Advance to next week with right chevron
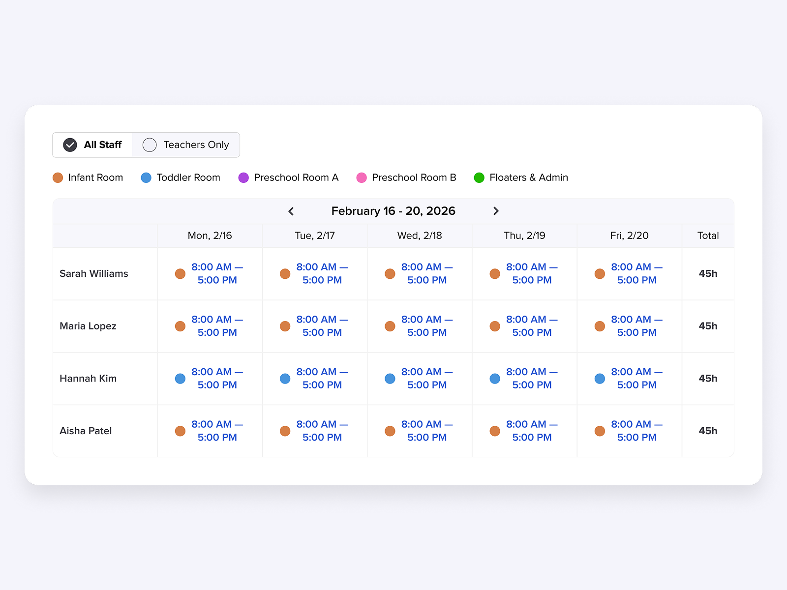Image resolution: width=787 pixels, height=590 pixels. [496, 211]
